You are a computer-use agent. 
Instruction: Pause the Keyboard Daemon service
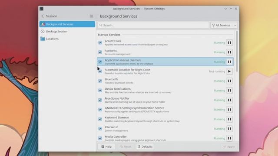pyautogui.click(x=229, y=119)
